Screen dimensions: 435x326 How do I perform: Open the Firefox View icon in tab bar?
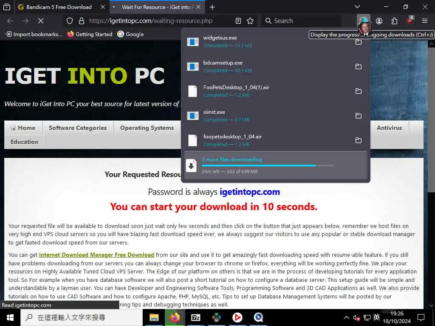[7, 7]
